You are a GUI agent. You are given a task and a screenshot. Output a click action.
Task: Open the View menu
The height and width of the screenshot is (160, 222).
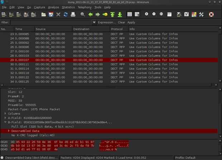click(x=21, y=7)
